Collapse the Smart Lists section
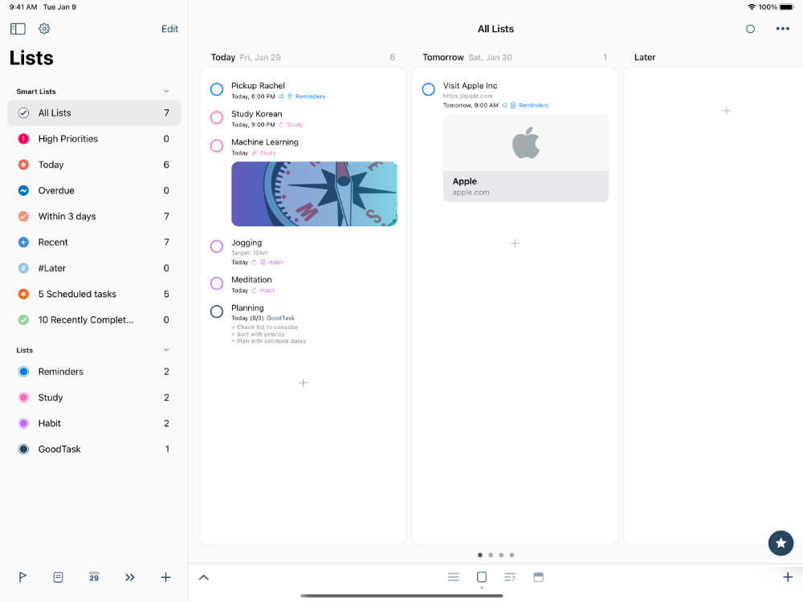This screenshot has height=602, width=803. 166,92
